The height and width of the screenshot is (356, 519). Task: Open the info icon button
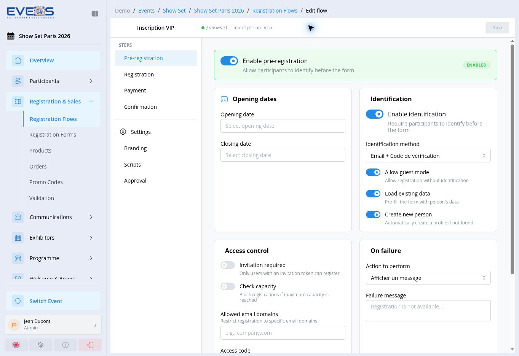tap(65, 345)
